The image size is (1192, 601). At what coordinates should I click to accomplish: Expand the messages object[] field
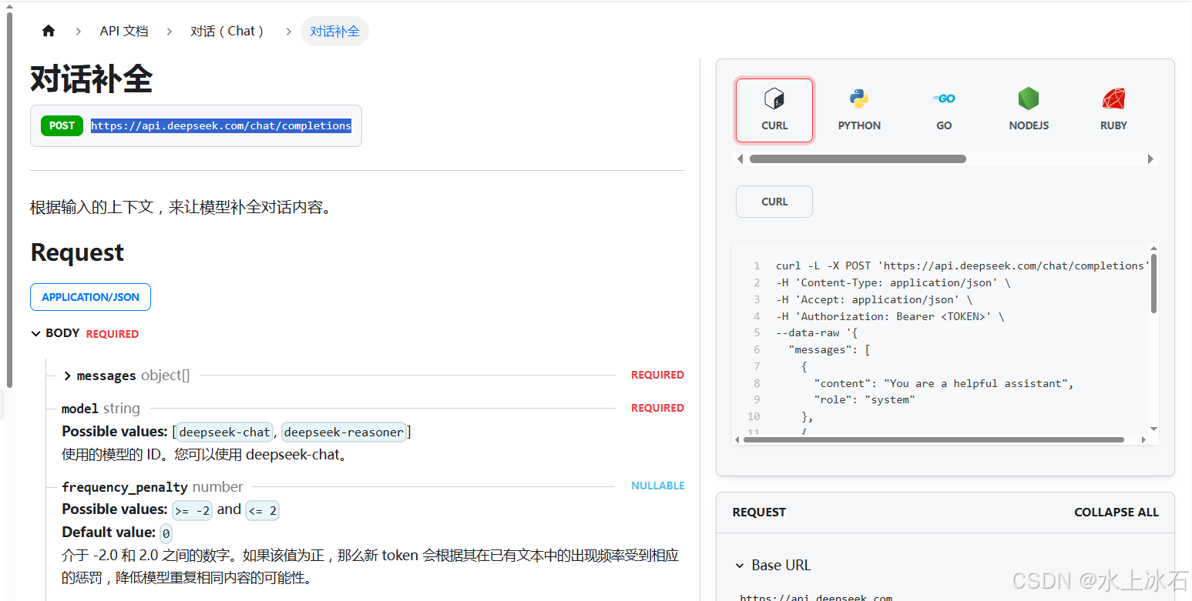(x=67, y=376)
